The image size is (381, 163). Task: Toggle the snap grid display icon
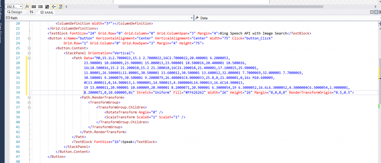(34, 6)
